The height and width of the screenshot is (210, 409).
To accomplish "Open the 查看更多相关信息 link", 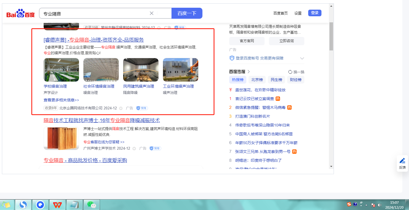I will click(61, 100).
